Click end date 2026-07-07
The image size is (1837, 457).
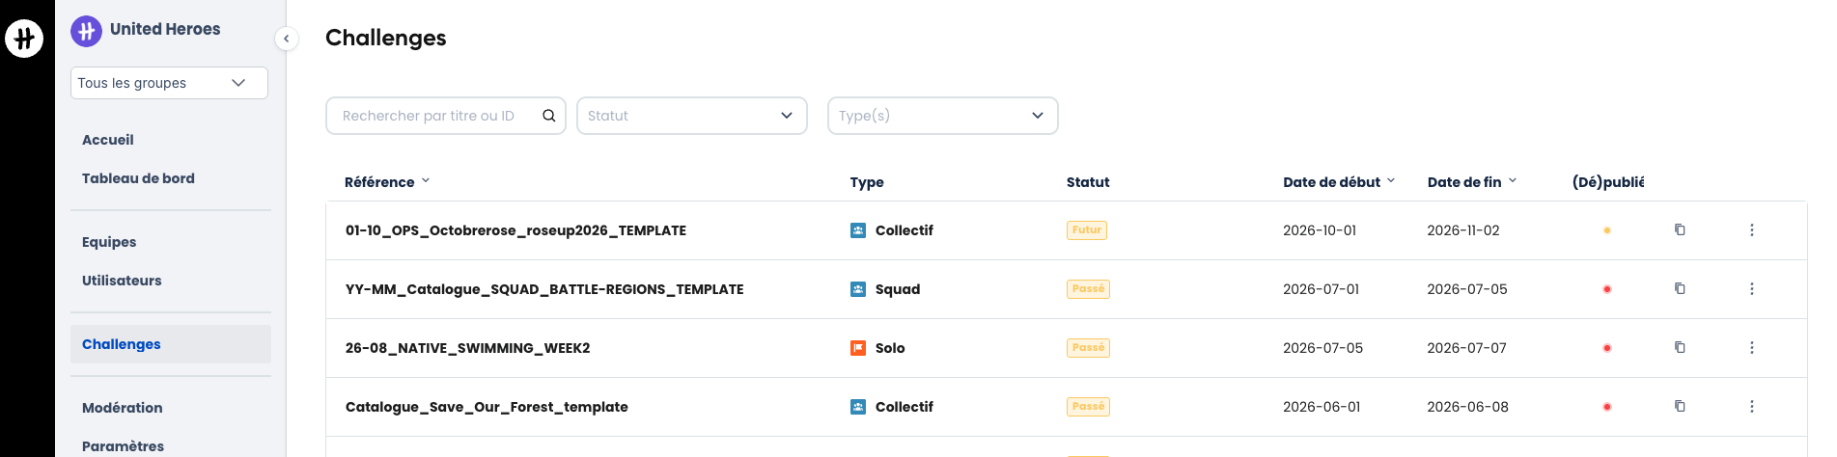[1467, 348]
